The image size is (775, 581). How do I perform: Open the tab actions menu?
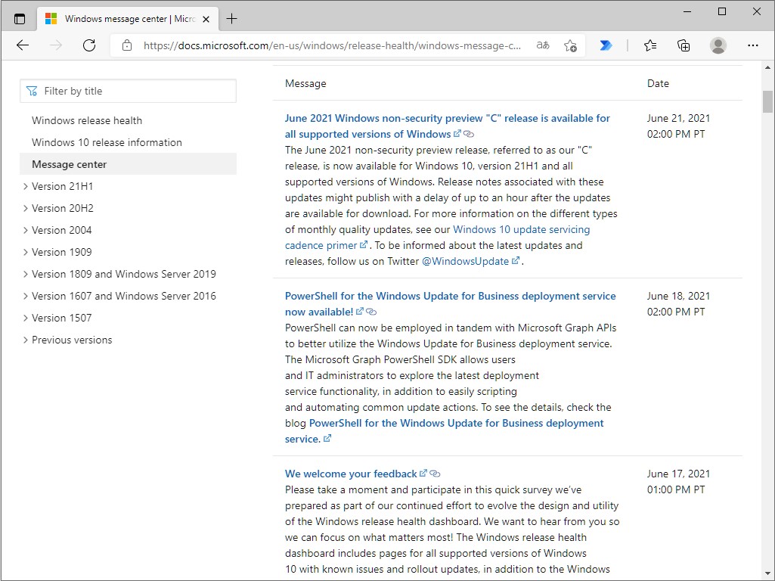point(20,18)
